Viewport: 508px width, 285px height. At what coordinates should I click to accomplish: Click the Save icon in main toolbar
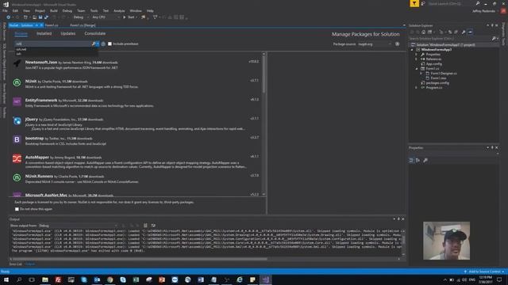coord(40,17)
